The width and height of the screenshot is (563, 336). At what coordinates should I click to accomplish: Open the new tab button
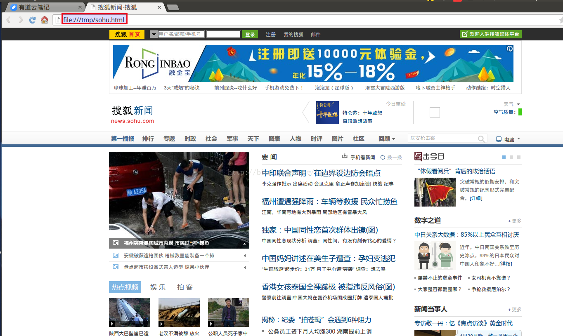[x=173, y=7]
